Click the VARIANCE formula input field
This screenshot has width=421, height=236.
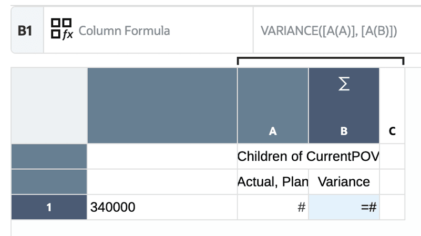[336, 31]
